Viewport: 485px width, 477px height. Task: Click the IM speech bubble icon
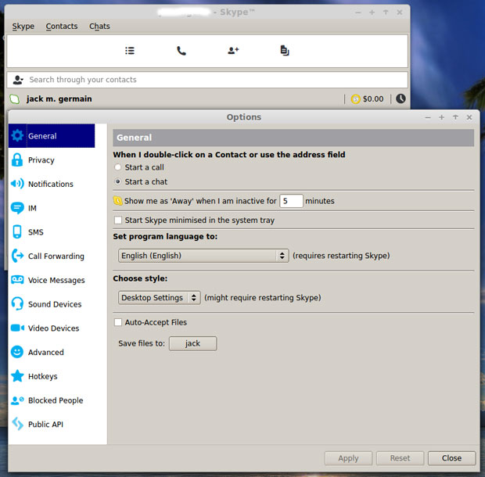point(17,208)
